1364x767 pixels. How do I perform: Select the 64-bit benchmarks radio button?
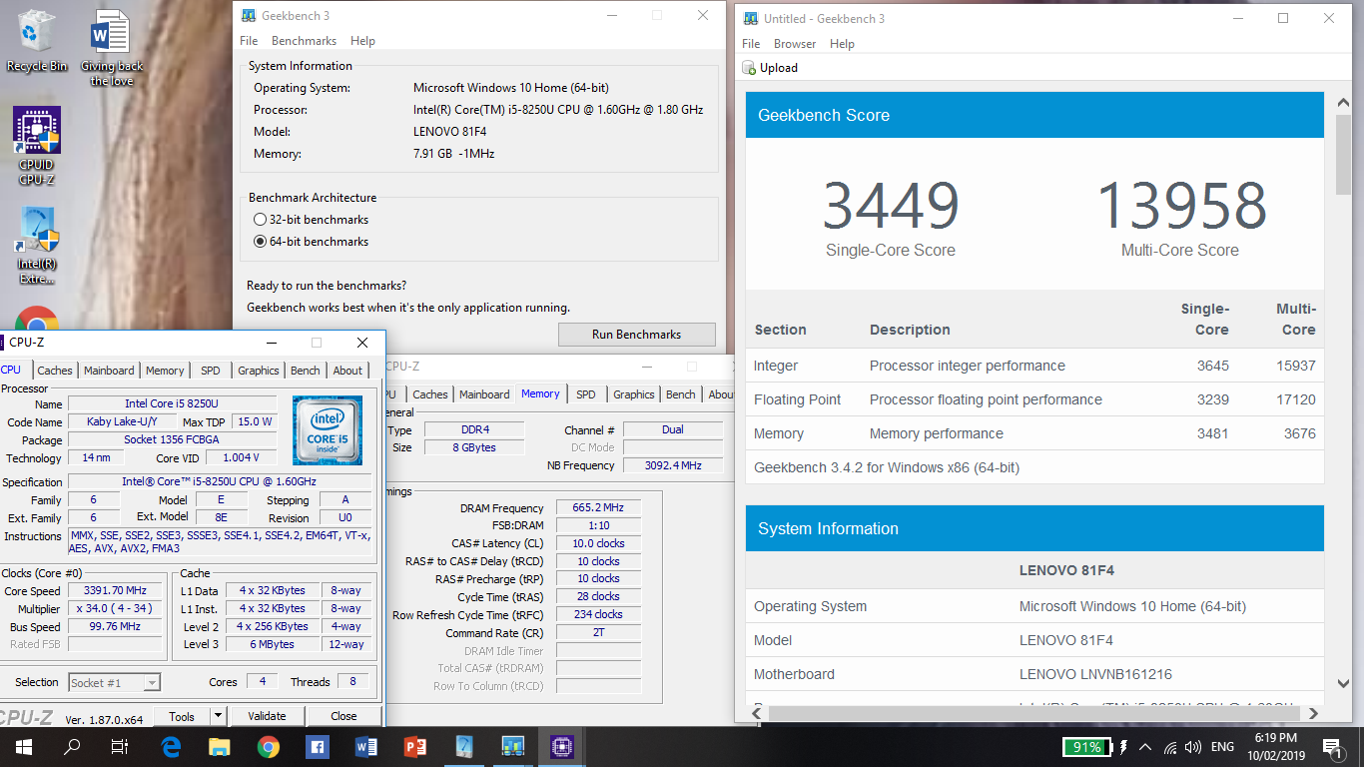pyautogui.click(x=261, y=242)
